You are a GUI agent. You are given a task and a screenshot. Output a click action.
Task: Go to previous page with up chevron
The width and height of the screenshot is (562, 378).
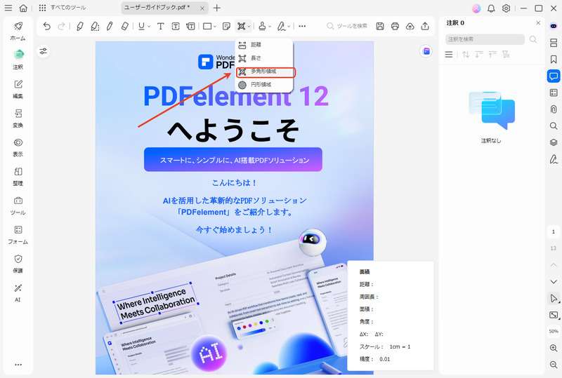pyautogui.click(x=554, y=265)
